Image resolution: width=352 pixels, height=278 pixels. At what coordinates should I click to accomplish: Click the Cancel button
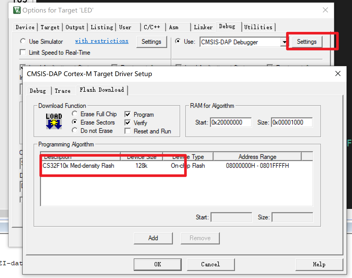click(x=211, y=264)
